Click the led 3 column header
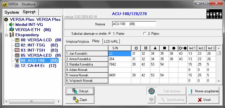The image size is (225, 108). (x=211, y=48)
